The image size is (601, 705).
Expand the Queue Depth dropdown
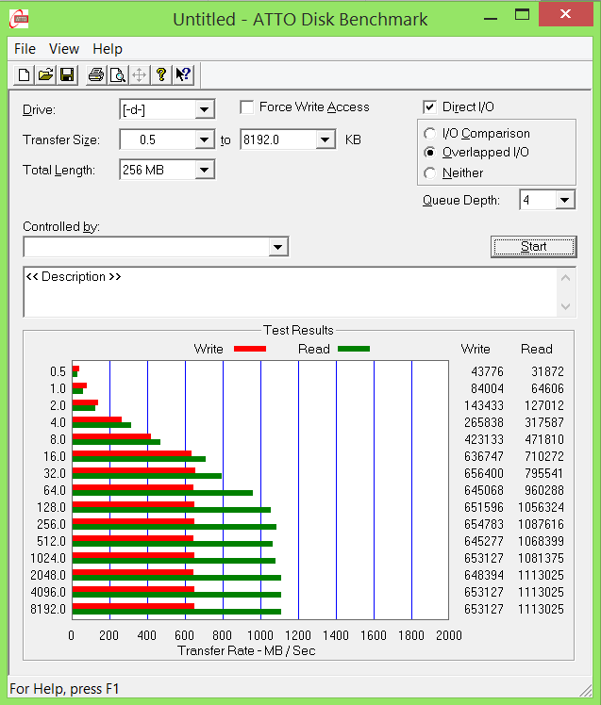565,200
